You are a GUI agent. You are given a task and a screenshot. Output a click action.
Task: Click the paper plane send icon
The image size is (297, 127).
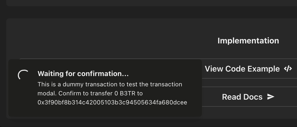[x=271, y=97]
